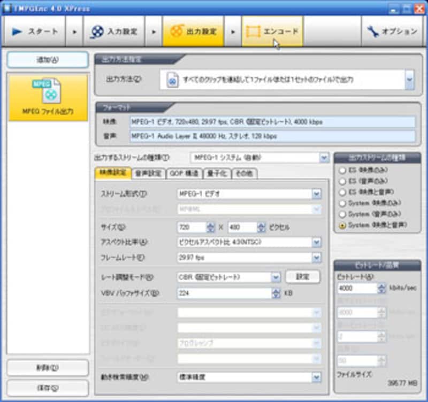
Task: Expand the 出力方法 dropdown arrow
Action: tap(409, 80)
